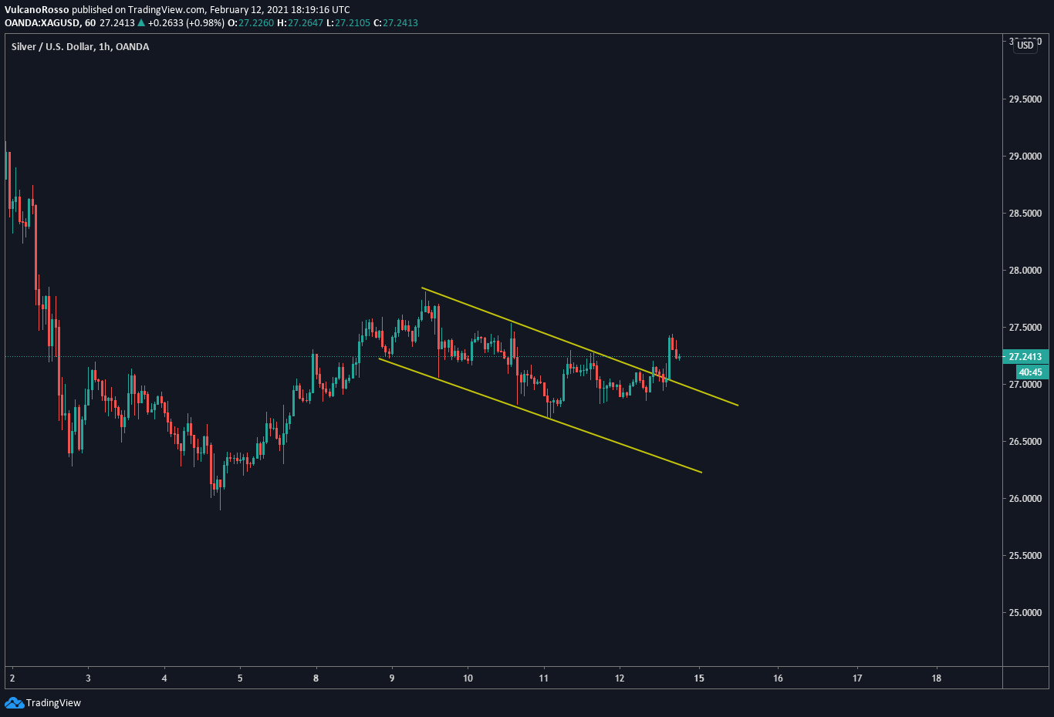Click the countdown timer label 40:45

point(1030,372)
